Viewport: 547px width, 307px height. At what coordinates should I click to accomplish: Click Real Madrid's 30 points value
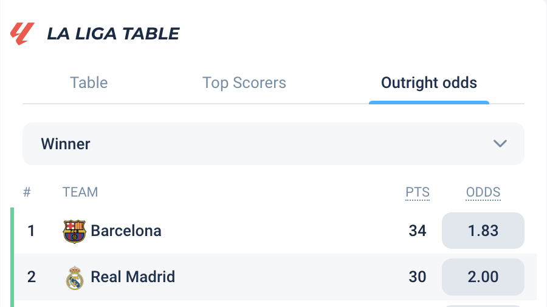coord(417,277)
